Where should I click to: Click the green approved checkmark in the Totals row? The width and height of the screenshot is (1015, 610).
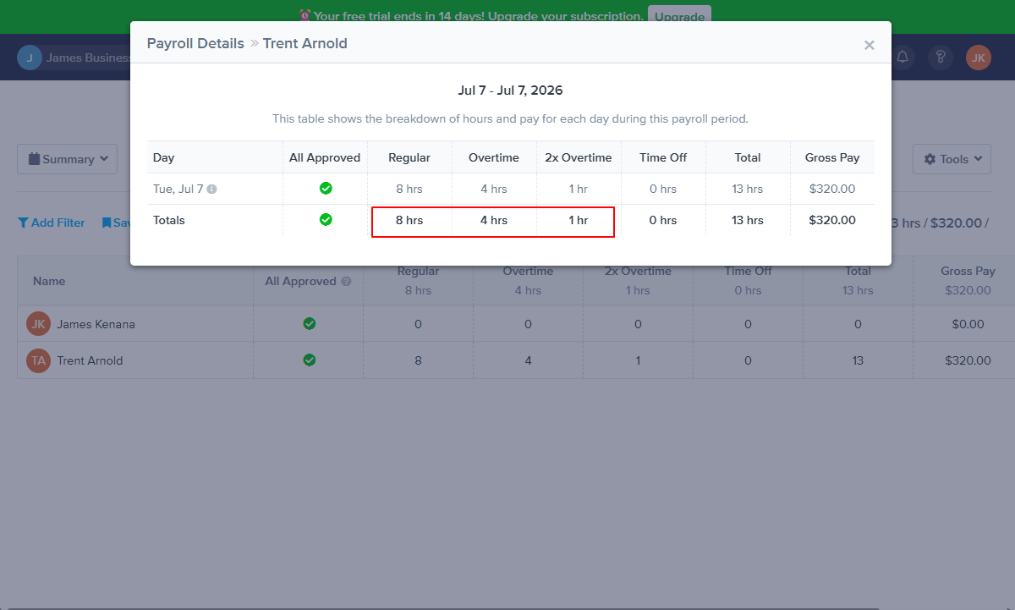click(x=326, y=220)
